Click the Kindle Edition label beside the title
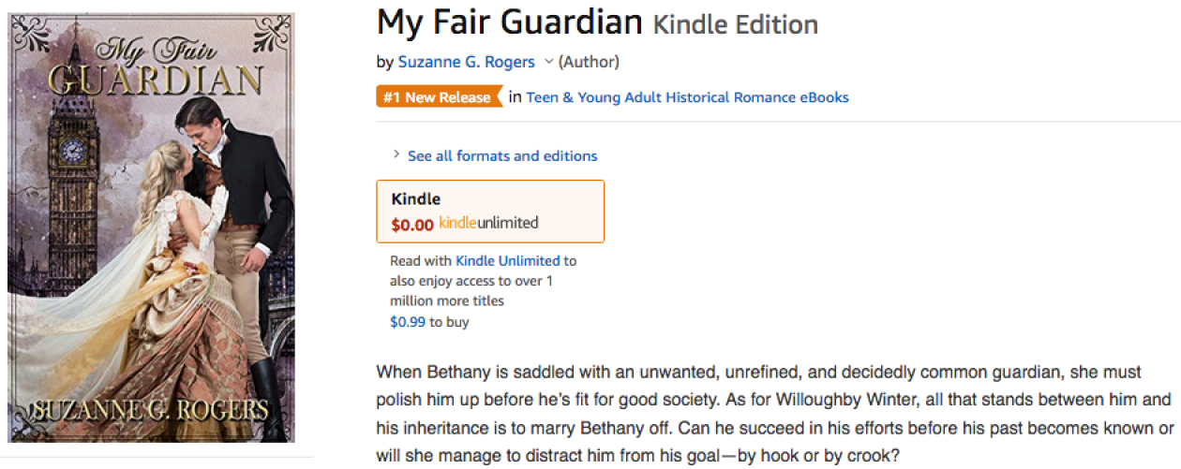The width and height of the screenshot is (1181, 469). (x=735, y=24)
